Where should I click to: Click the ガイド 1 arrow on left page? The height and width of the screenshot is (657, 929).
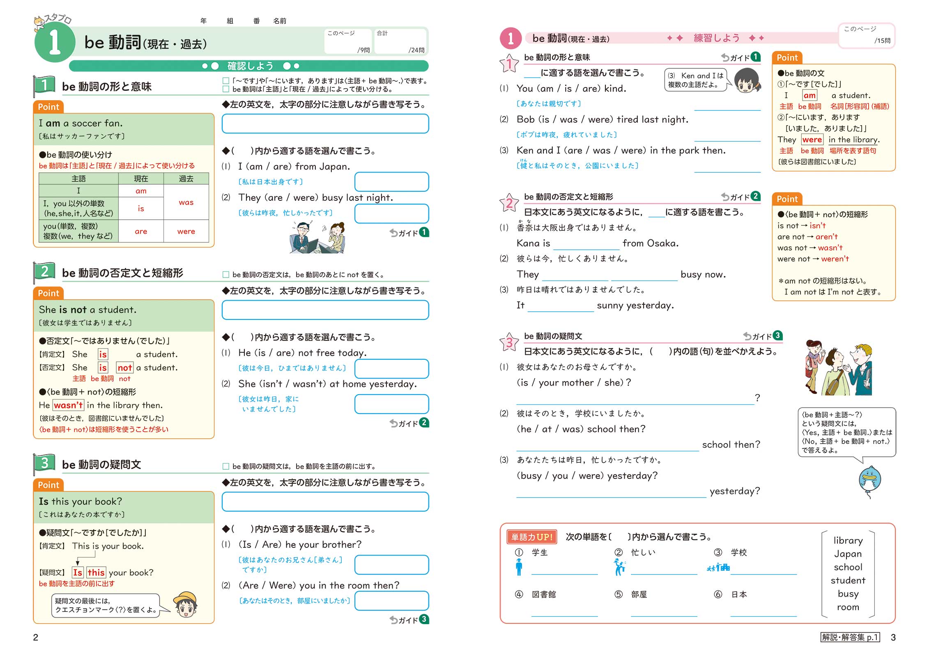pyautogui.click(x=409, y=232)
